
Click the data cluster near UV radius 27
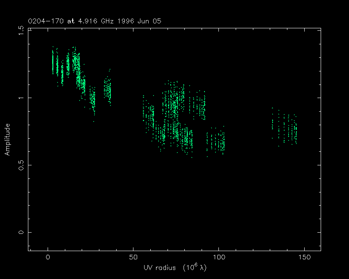[93, 99]
